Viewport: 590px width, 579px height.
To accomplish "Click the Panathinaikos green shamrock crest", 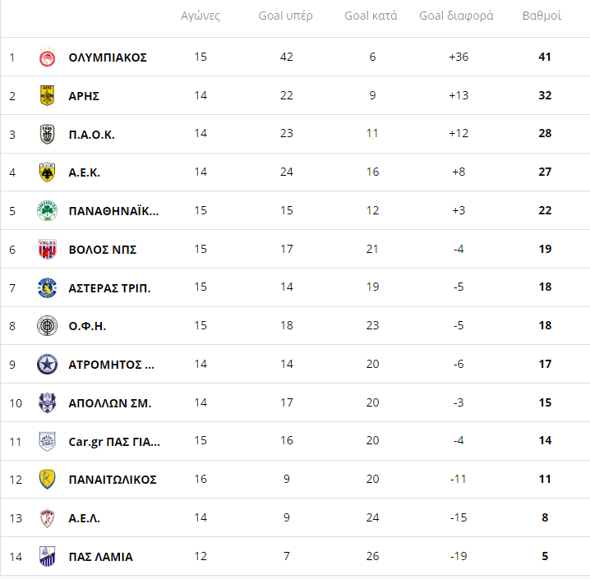I will pos(47,210).
